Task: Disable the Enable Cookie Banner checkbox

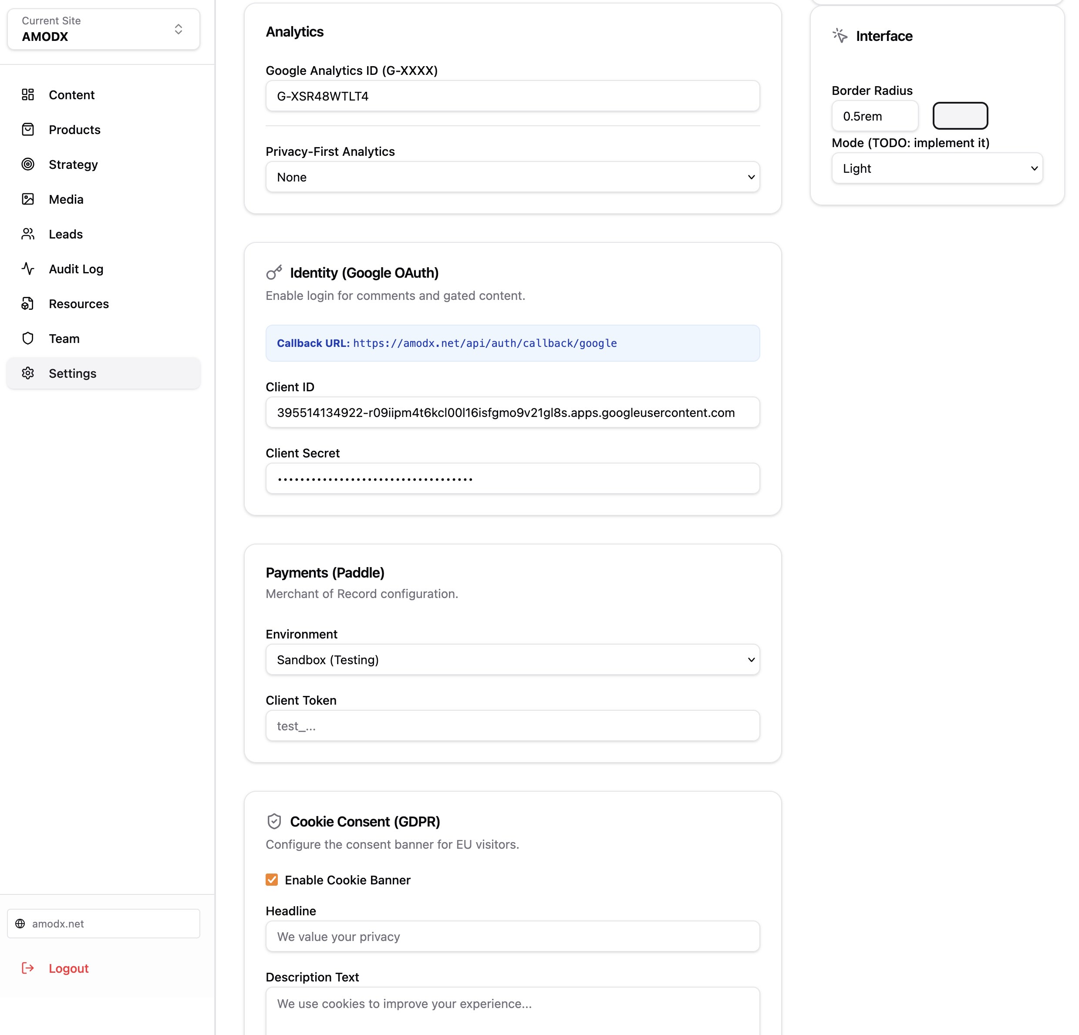Action: click(271, 879)
